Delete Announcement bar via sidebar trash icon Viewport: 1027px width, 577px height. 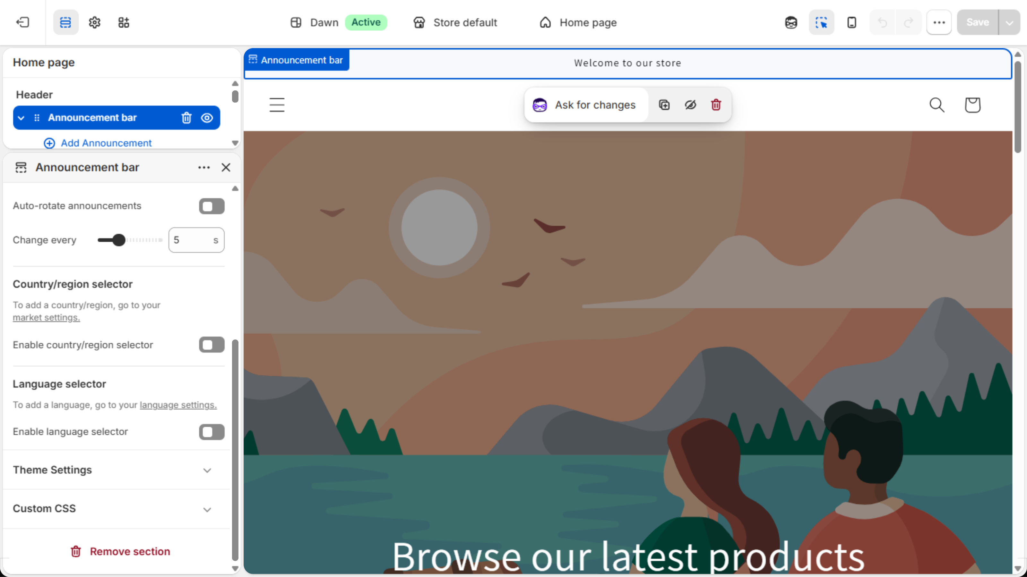click(186, 118)
